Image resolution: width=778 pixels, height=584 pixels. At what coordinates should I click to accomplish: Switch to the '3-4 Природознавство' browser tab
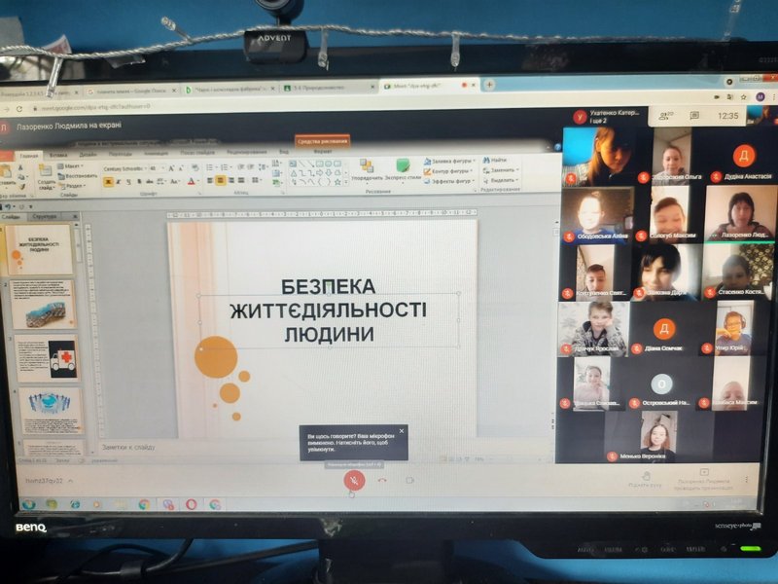329,88
